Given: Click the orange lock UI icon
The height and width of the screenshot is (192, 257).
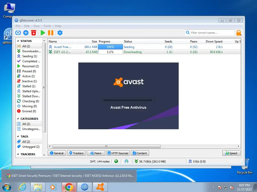Looking at the screenshot, I should pos(239,33).
